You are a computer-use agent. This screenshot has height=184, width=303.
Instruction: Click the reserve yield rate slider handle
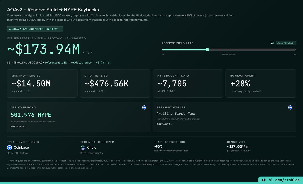pos(207,50)
